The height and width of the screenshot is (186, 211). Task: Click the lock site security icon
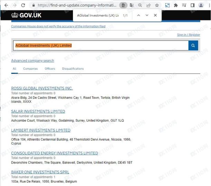click(34, 6)
